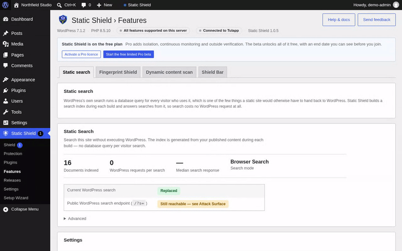The image size is (402, 251).
Task: Click WordPress requests per search label
Action: [x=137, y=170]
